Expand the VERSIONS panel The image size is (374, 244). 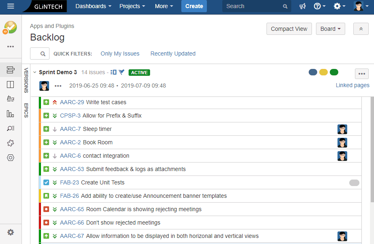(26, 80)
